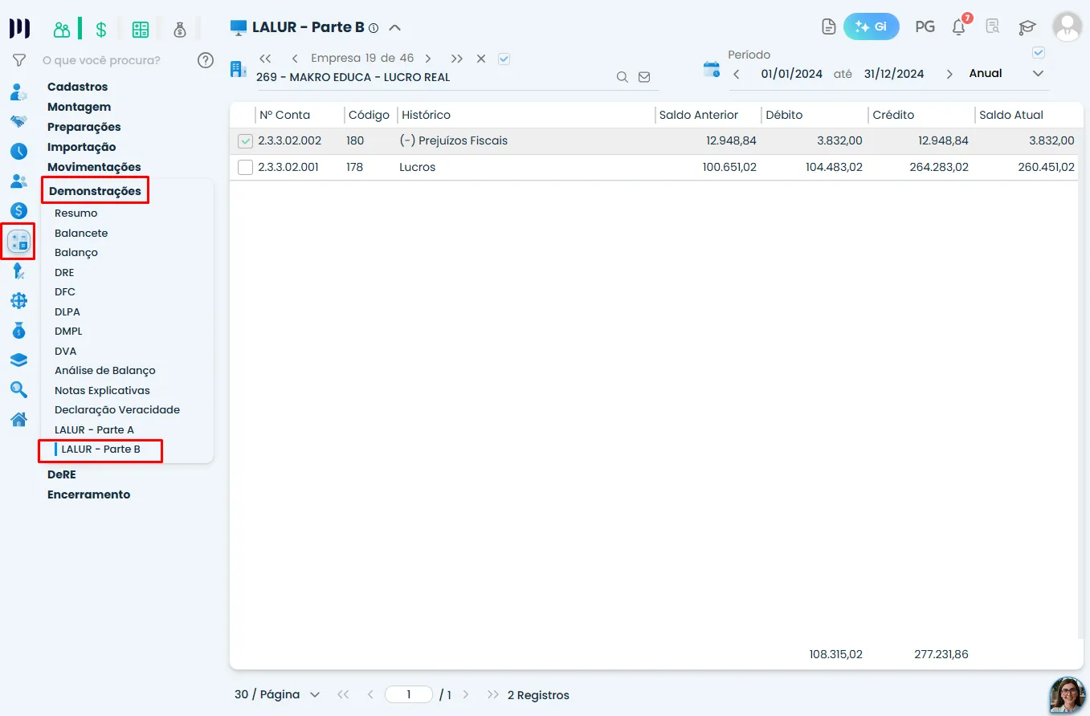Open the green calculator top icon
Viewport: 1090px width, 716px height.
coord(141,30)
